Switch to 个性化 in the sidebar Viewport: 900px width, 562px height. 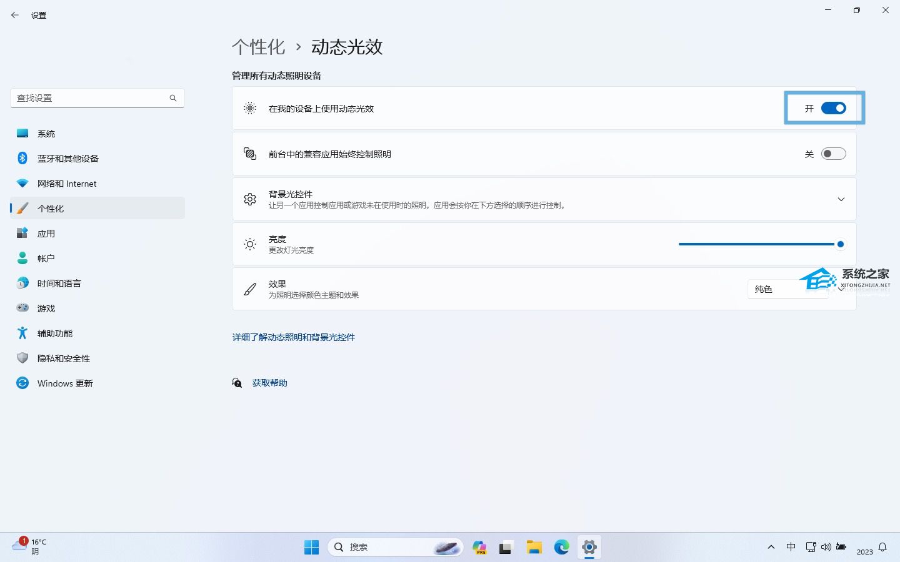pyautogui.click(x=51, y=208)
